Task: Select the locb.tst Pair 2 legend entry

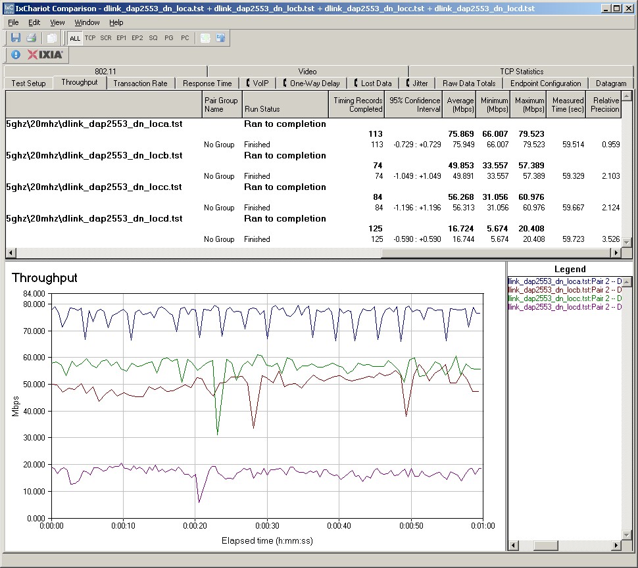Action: pos(565,290)
